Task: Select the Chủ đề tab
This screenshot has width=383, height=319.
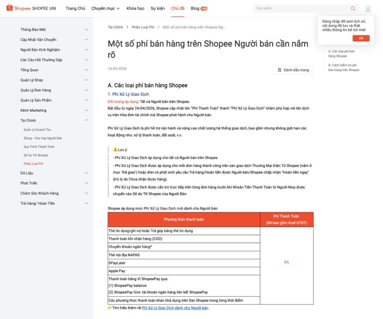Action: (178, 8)
